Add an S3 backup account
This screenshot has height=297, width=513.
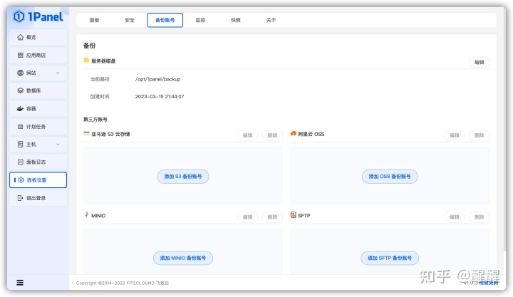pyautogui.click(x=183, y=177)
